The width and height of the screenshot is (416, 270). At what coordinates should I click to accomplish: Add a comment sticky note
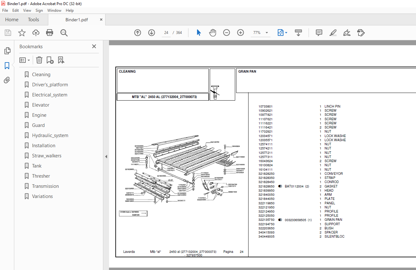coord(319,33)
